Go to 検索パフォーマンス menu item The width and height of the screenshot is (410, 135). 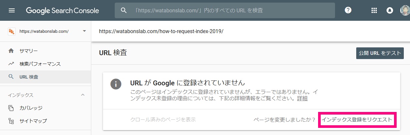(x=40, y=64)
